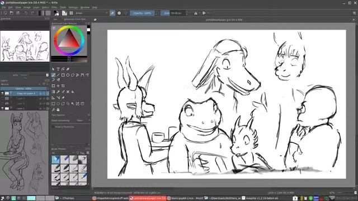This screenshot has height=201, width=358.
Task: Open the Edit Brush Settings icon
Action: (65, 13)
